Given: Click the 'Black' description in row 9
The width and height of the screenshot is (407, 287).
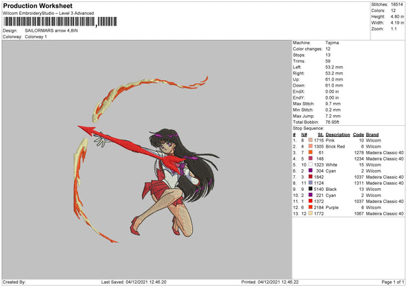Looking at the screenshot, I should click(331, 189).
